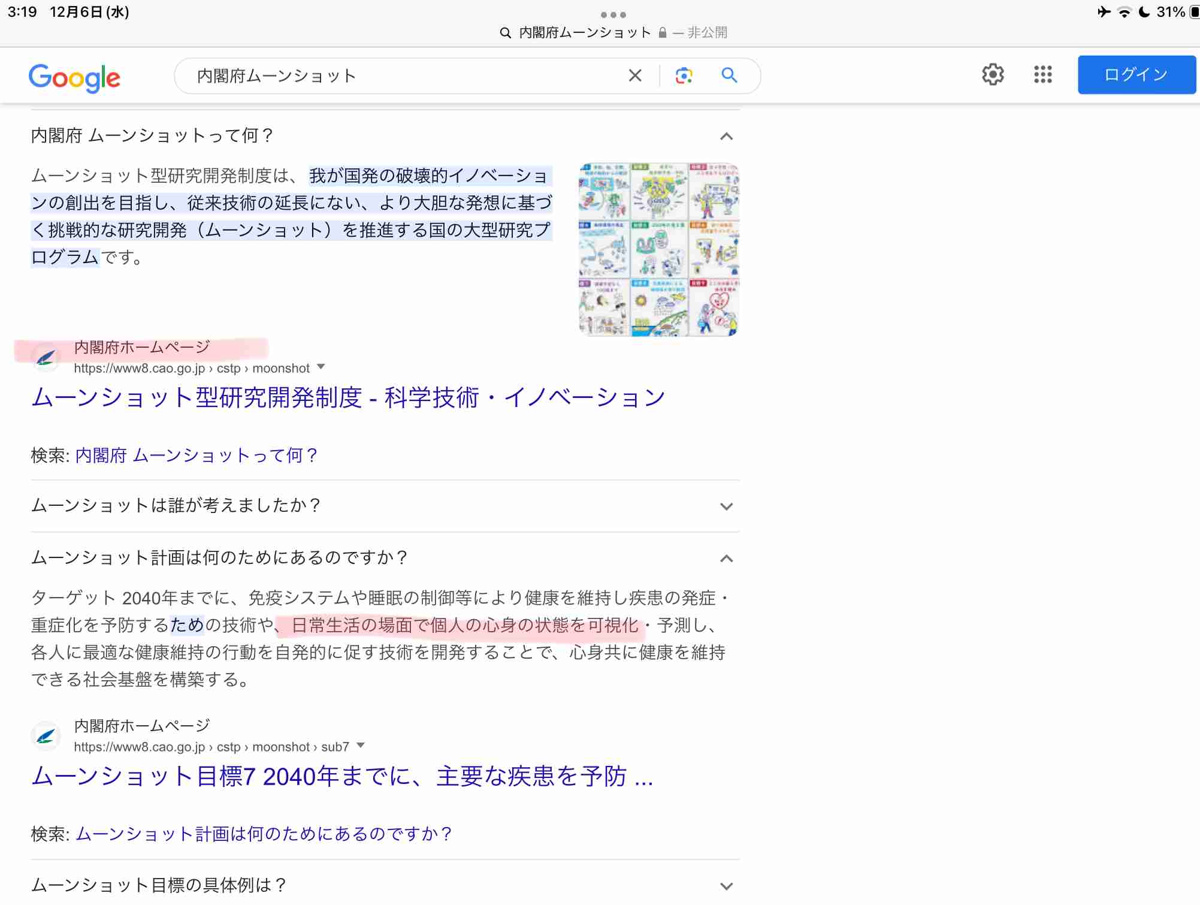
Task: Click the cao.go.jp favicon above ムーンショット目標7
Action: click(46, 736)
